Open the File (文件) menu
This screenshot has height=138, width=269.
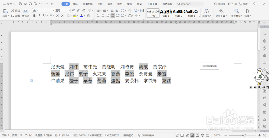[x=9, y=4]
